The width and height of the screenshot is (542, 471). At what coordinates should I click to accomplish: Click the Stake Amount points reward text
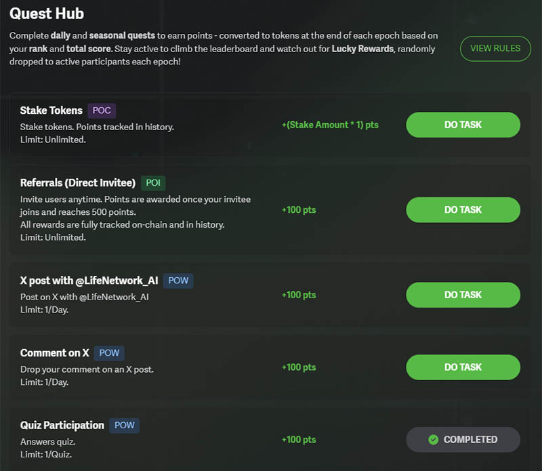[x=330, y=125]
